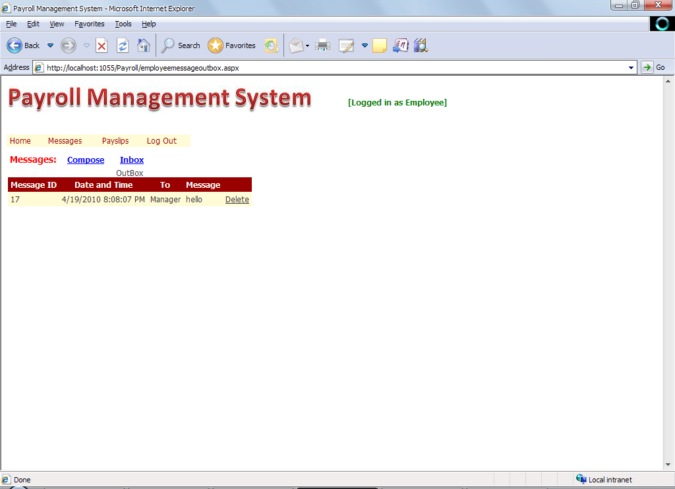Viewport: 675px width, 489px height.
Task: Expand the Edit button dropdown arrow
Action: click(365, 45)
